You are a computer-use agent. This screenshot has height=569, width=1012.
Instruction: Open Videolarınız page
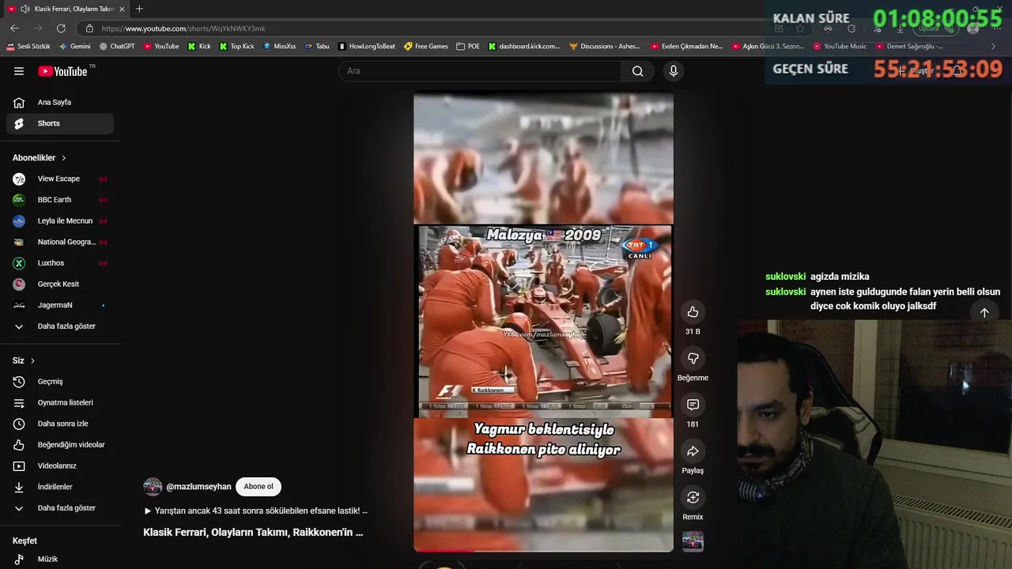pyautogui.click(x=60, y=465)
